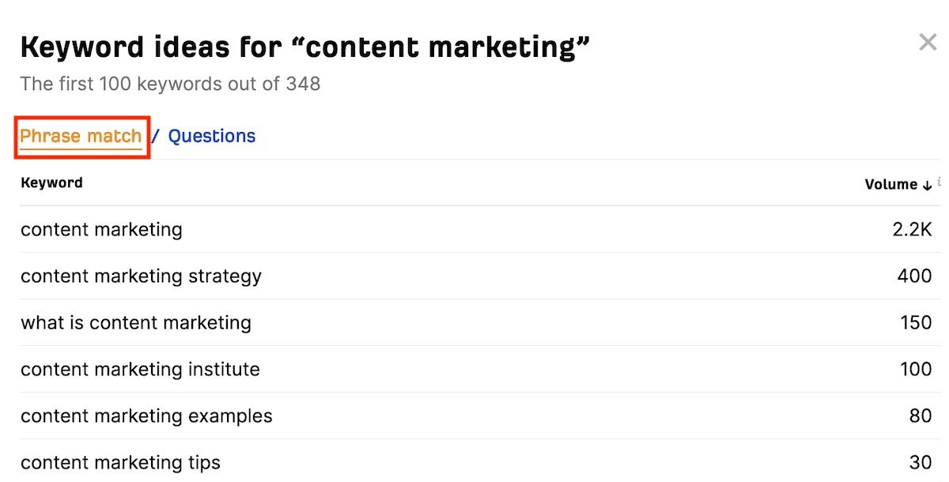949x482 pixels.
Task: Click the 400 volume value
Action: pyautogui.click(x=915, y=277)
